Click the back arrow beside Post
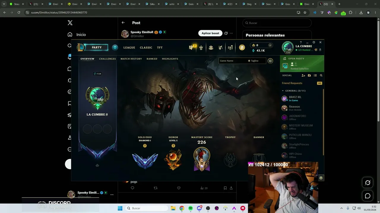380x213 pixels. [123, 22]
